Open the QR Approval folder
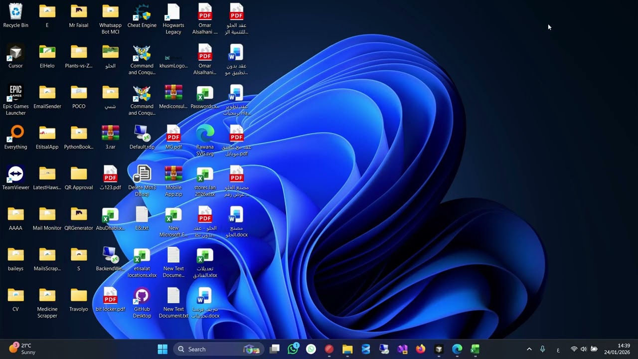 [x=79, y=178]
